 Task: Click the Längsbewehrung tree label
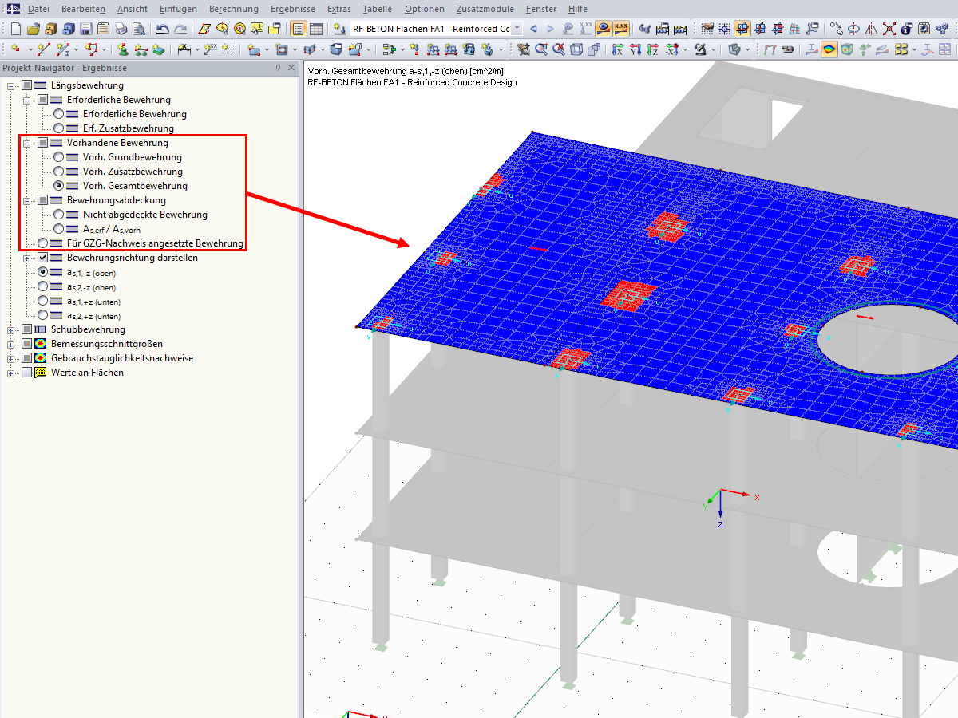[x=87, y=85]
